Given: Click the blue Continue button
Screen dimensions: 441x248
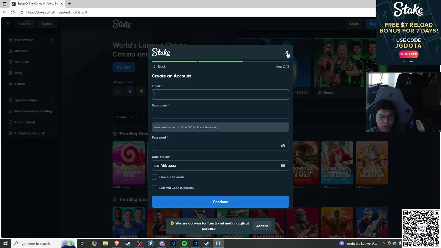Looking at the screenshot, I should 220,202.
